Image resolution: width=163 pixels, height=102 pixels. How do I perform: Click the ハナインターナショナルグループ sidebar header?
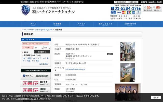click(x=36, y=71)
